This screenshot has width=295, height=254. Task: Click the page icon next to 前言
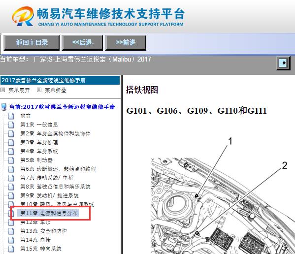(11, 116)
